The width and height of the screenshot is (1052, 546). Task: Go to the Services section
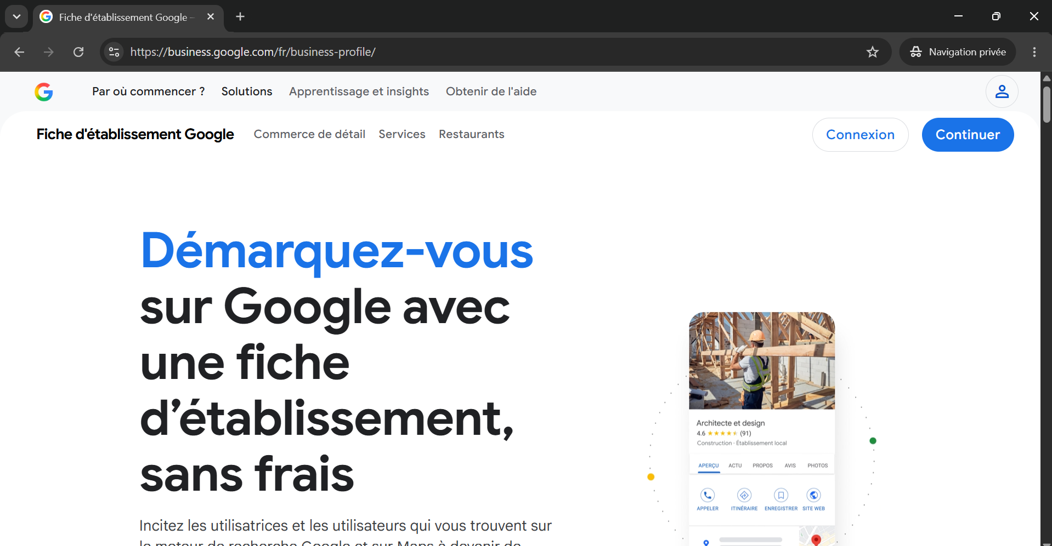click(x=402, y=134)
